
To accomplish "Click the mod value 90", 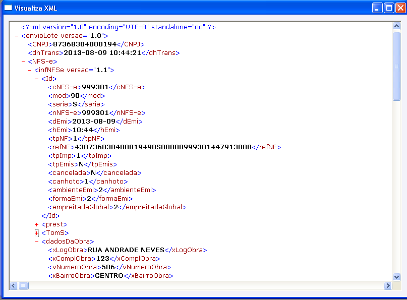I will coord(75,96).
